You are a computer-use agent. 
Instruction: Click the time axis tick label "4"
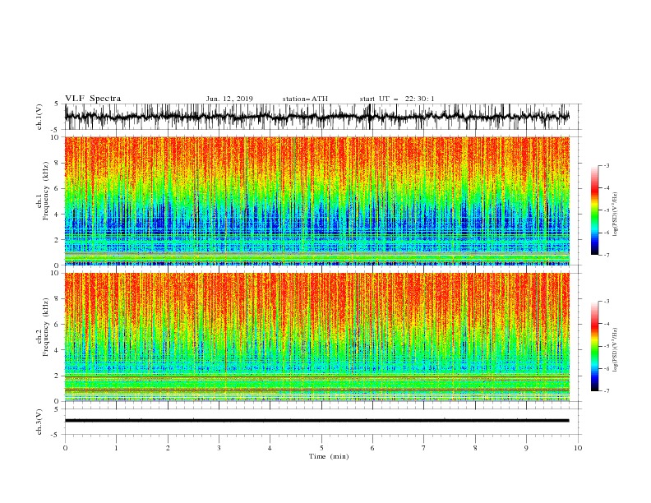click(270, 448)
